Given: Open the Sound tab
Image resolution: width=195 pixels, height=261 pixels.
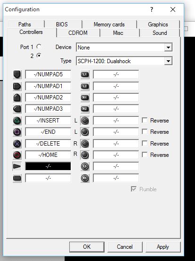Looking at the screenshot, I should coord(160,33).
